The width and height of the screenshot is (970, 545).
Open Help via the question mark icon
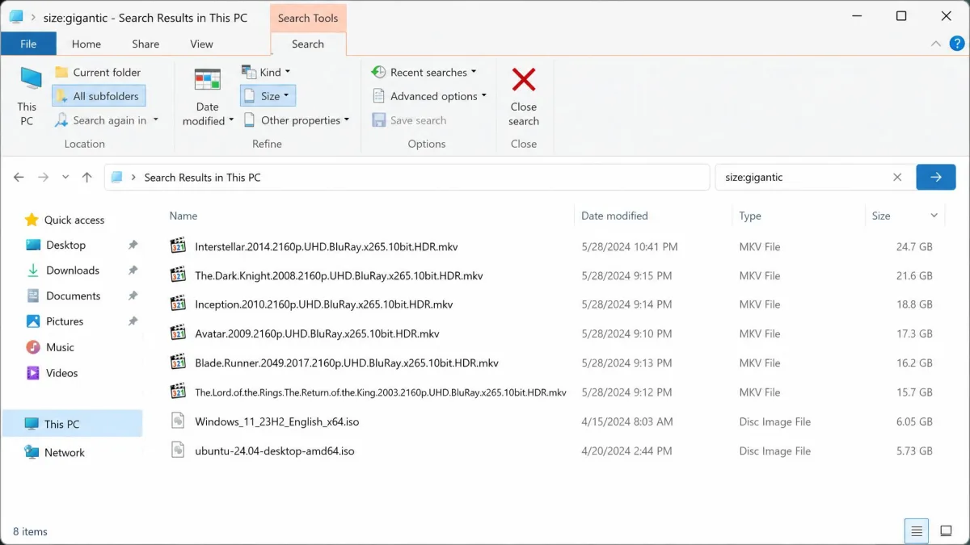pos(955,44)
